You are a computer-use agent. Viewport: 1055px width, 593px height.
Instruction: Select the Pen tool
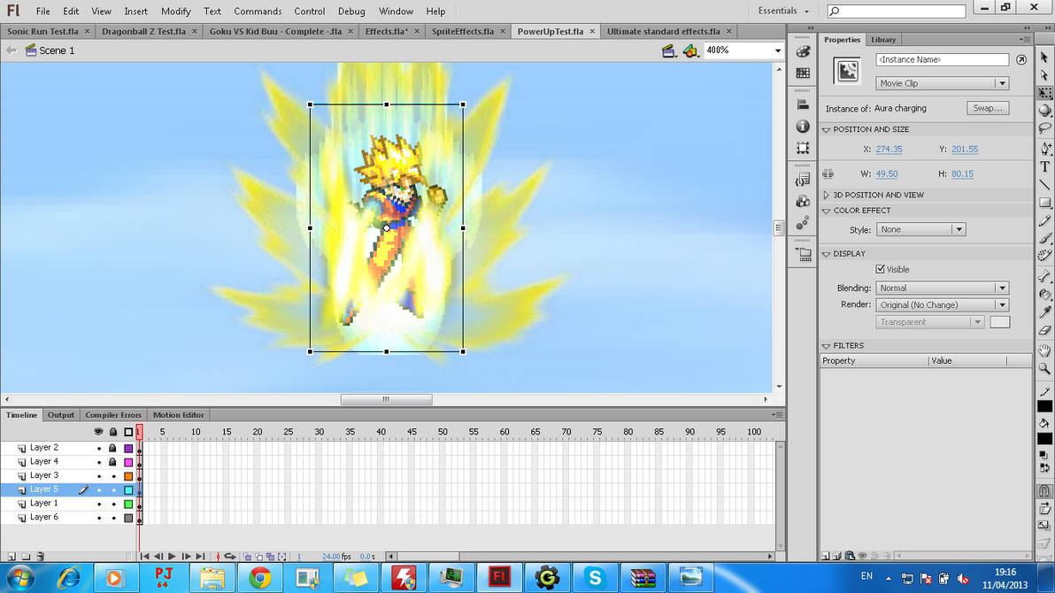(1044, 148)
